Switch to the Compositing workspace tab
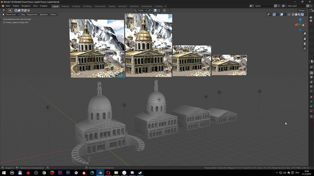 [x=146, y=6]
